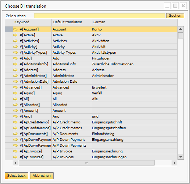Click the Suchen search button

(175, 16)
